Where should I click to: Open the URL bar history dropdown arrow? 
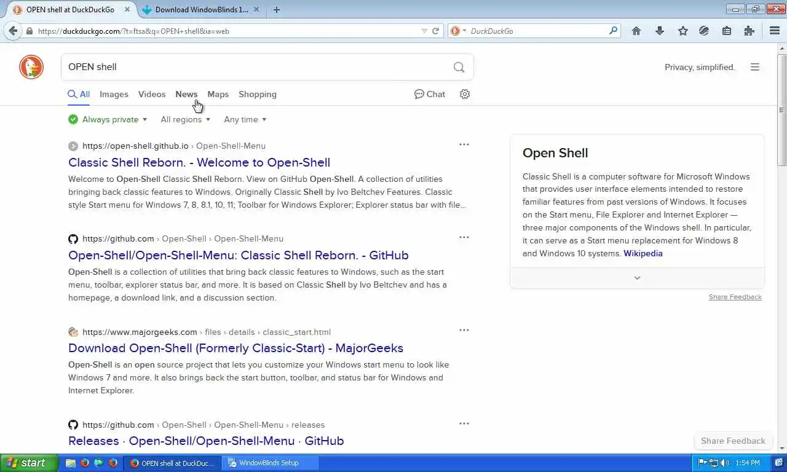424,31
